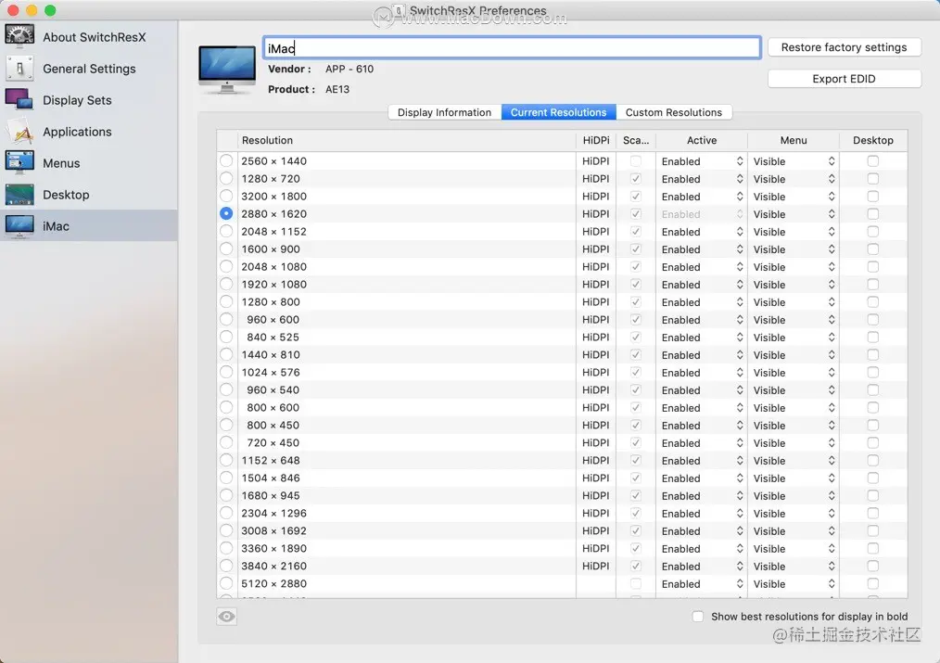
Task: Switch to the Display Information tab
Action: pos(444,112)
